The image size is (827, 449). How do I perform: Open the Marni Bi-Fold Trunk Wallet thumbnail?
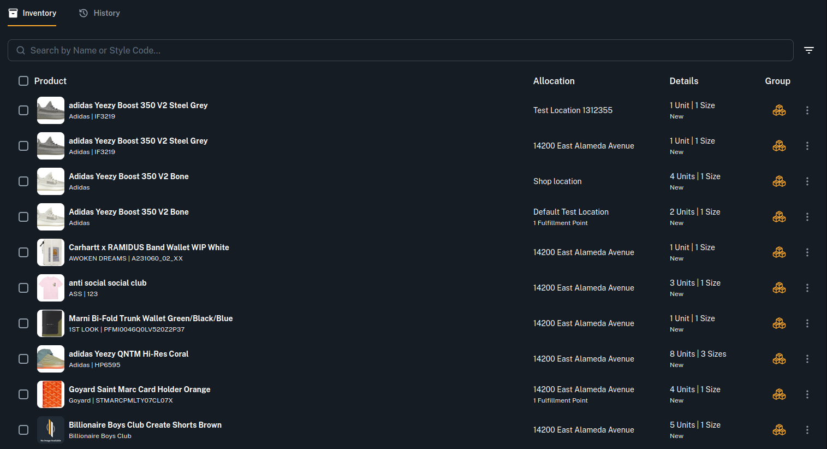[x=51, y=323]
